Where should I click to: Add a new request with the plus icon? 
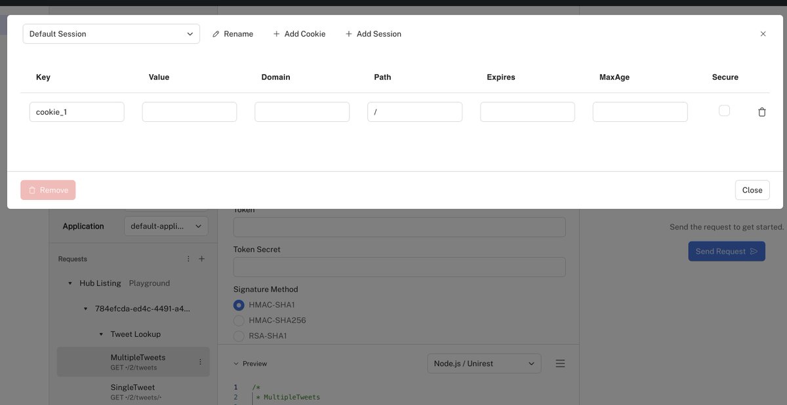[202, 258]
